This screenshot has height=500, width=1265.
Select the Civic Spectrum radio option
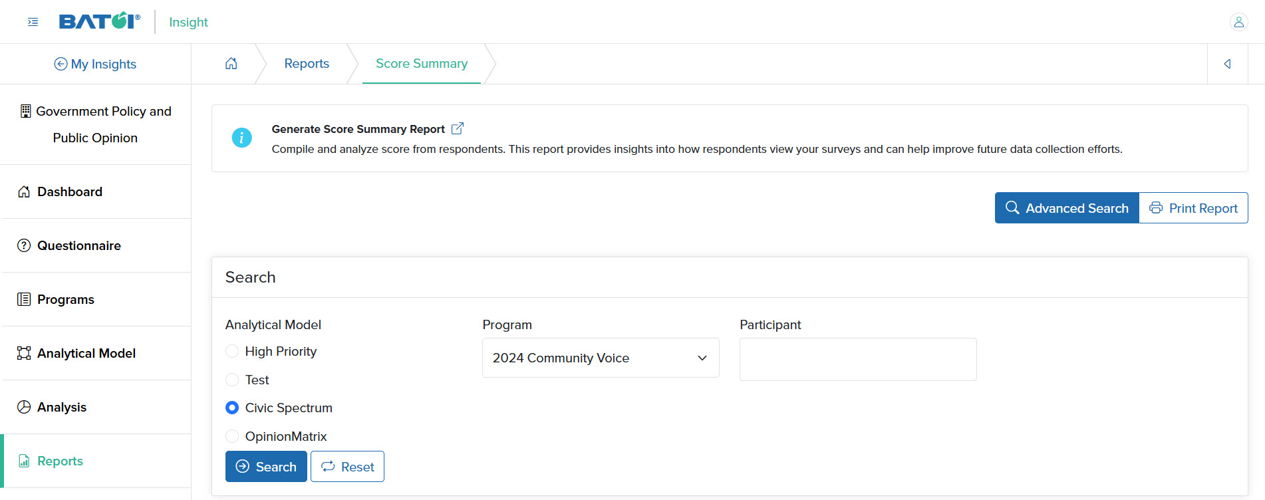[x=232, y=408]
